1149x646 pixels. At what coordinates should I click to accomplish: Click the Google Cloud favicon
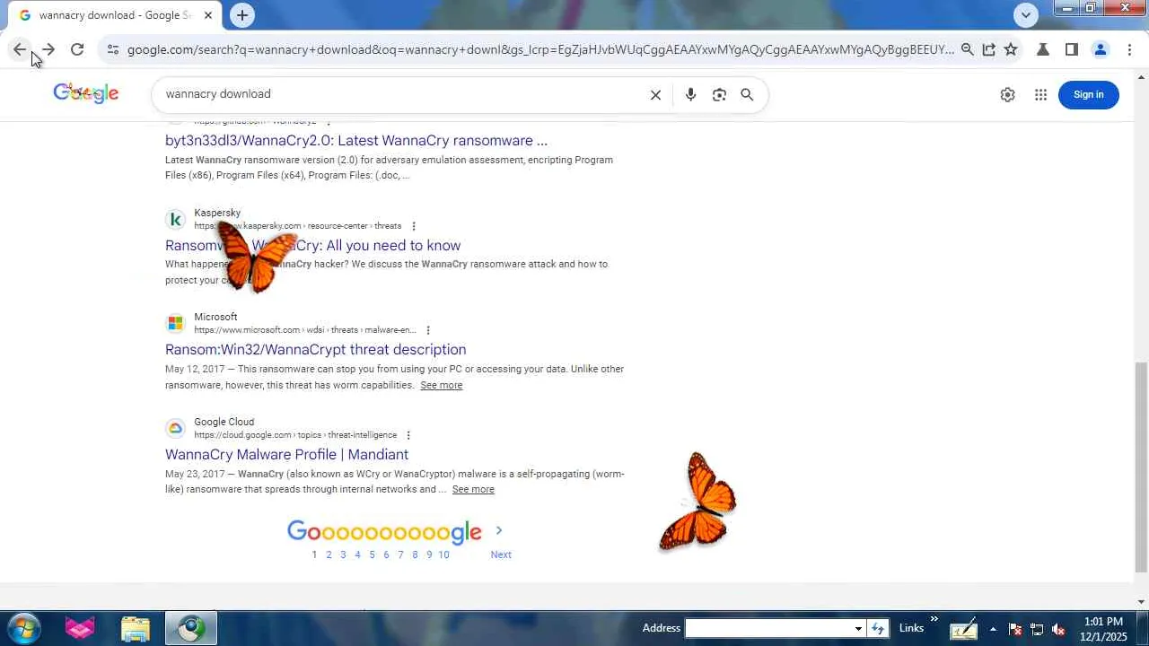[175, 428]
